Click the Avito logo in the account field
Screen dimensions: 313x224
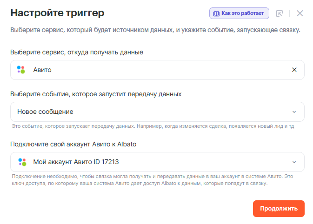click(x=22, y=162)
